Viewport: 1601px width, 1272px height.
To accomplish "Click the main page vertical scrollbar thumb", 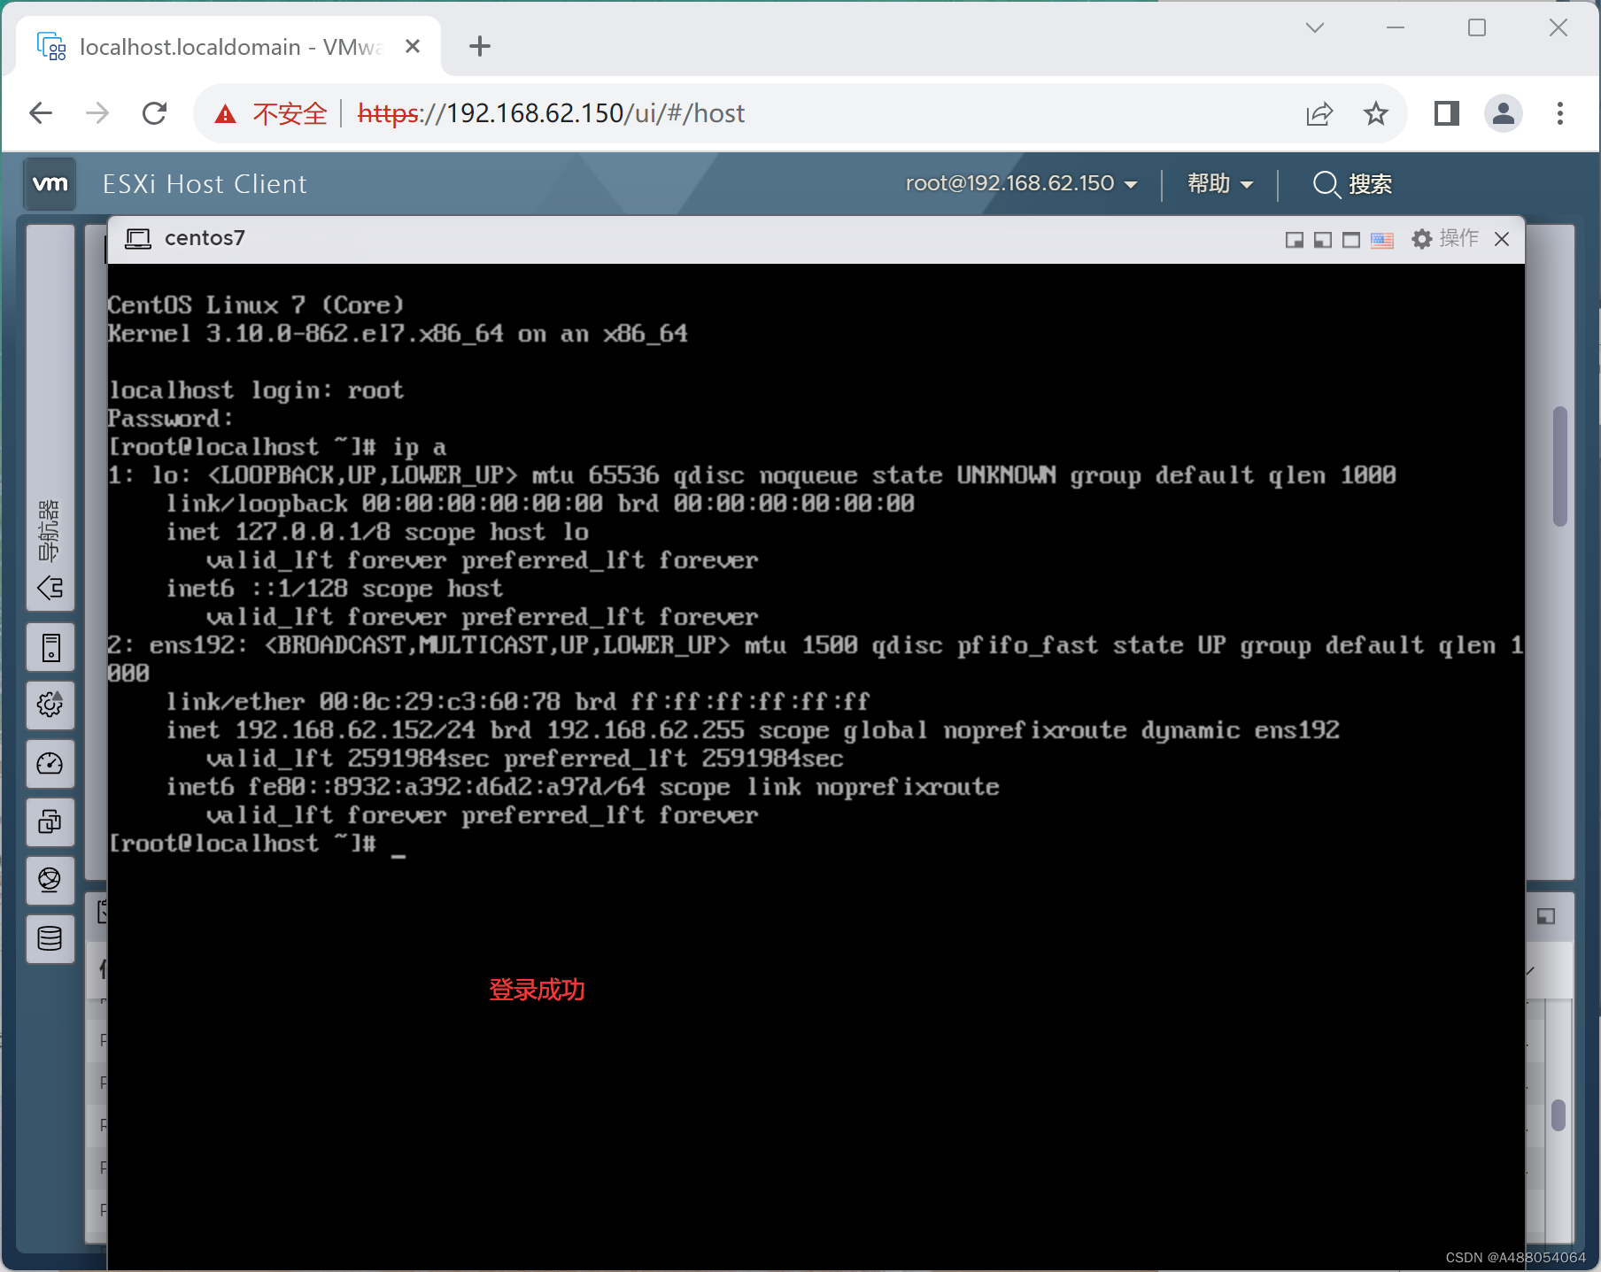I will 1560,466.
